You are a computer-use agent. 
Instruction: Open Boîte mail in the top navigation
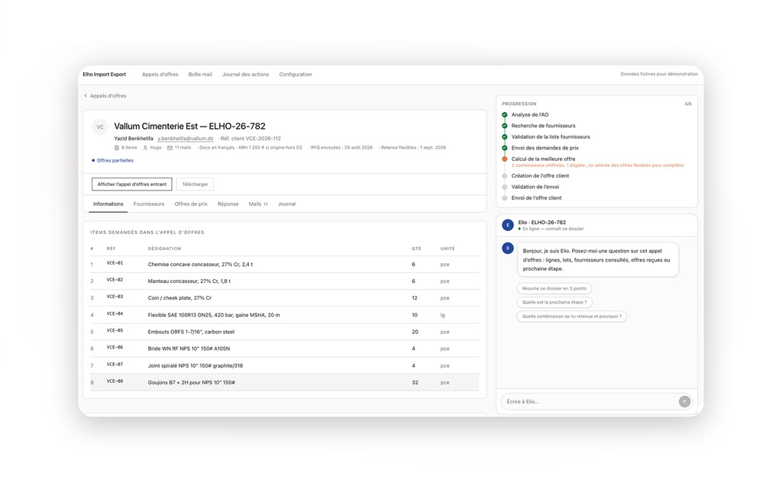(200, 75)
